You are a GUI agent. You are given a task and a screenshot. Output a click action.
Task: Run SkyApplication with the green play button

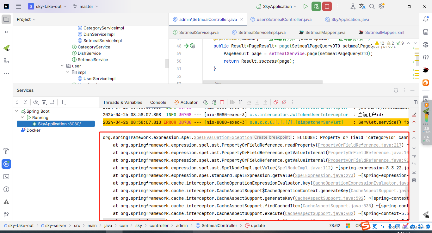305,6
